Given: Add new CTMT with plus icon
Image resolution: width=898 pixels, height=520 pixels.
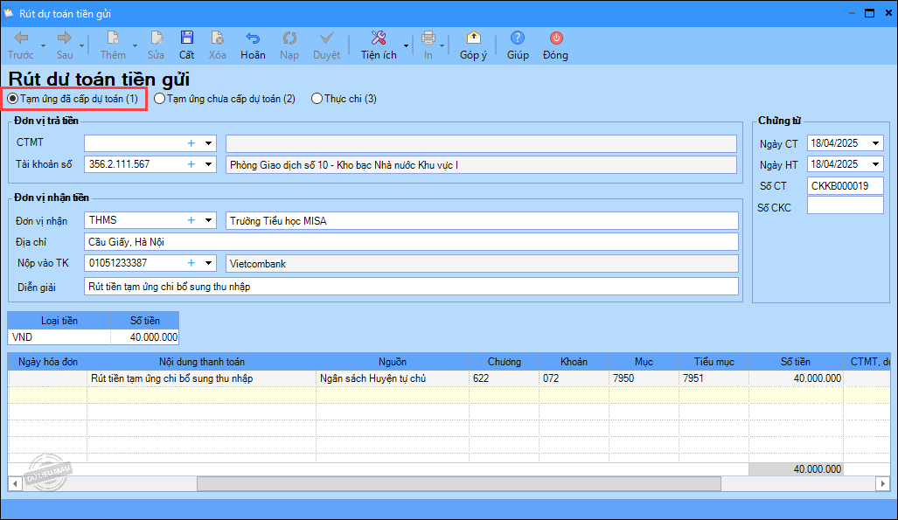Looking at the screenshot, I should point(191,143).
